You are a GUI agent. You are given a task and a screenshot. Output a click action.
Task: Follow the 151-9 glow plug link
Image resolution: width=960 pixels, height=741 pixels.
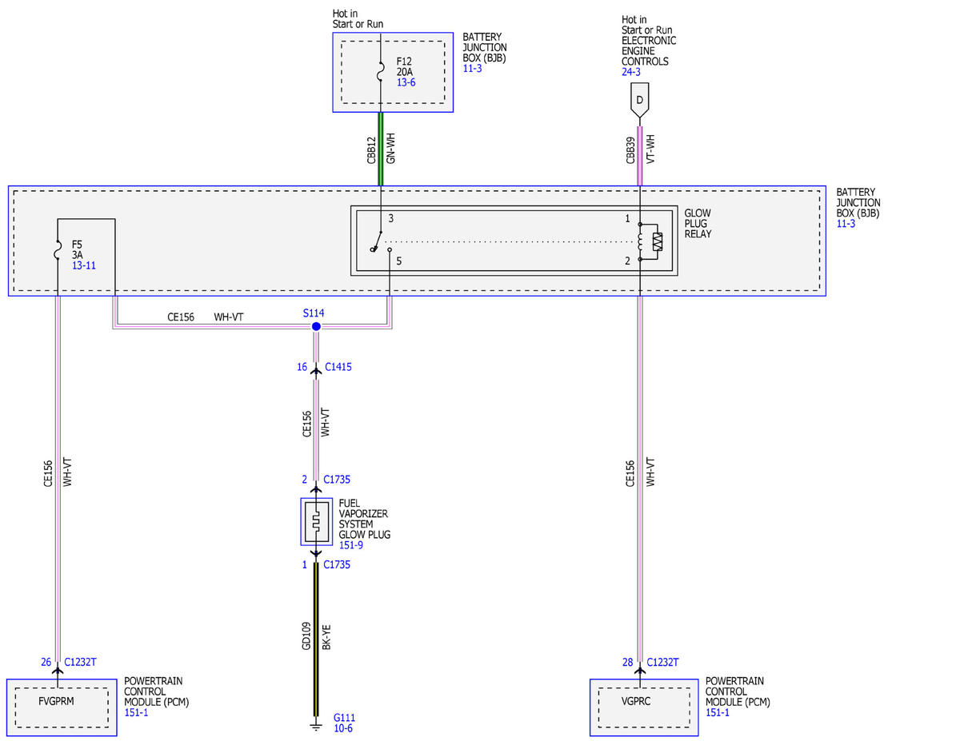pyautogui.click(x=352, y=545)
